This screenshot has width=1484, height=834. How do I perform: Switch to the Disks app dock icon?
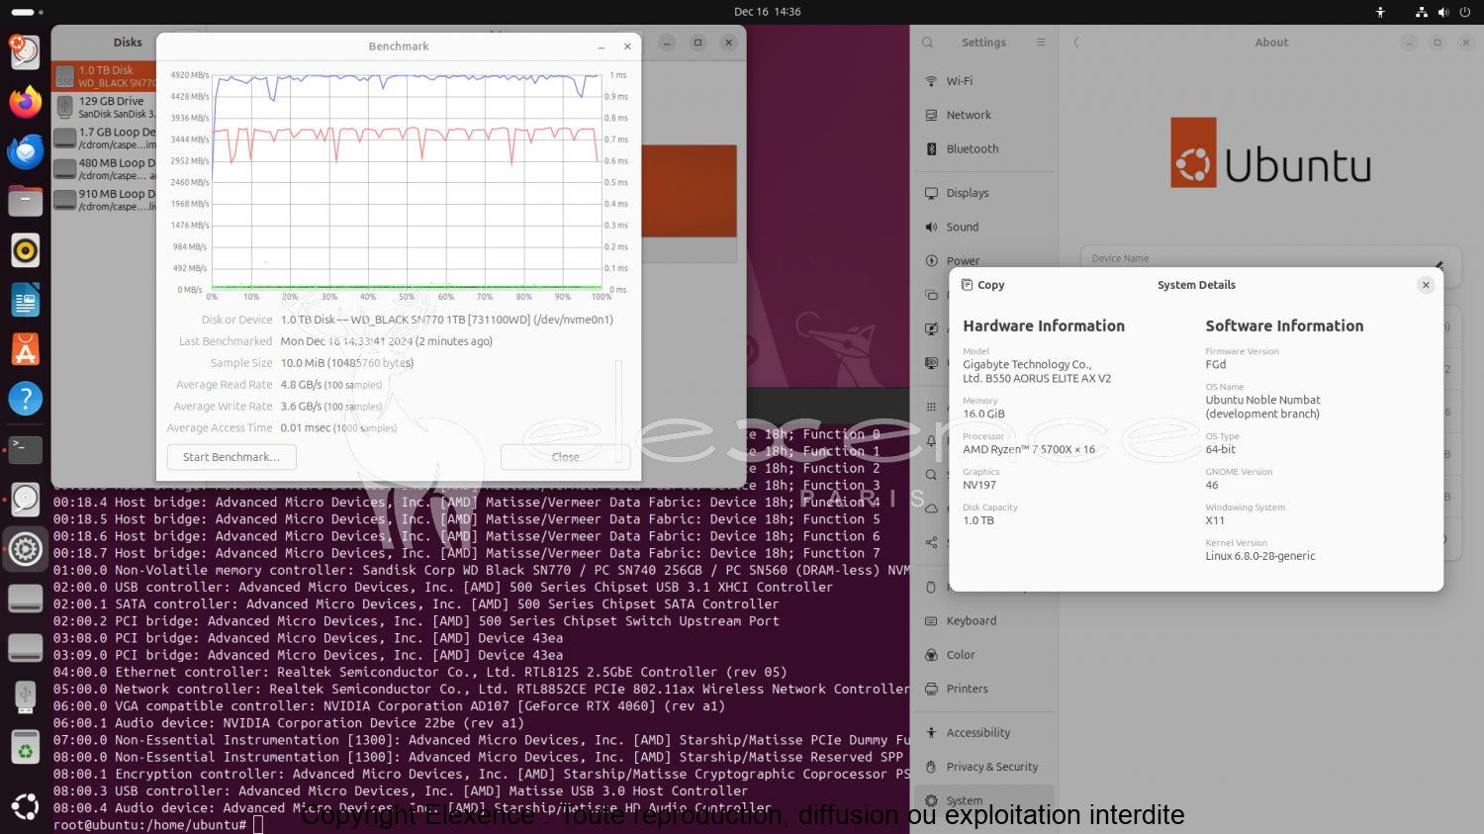(26, 499)
